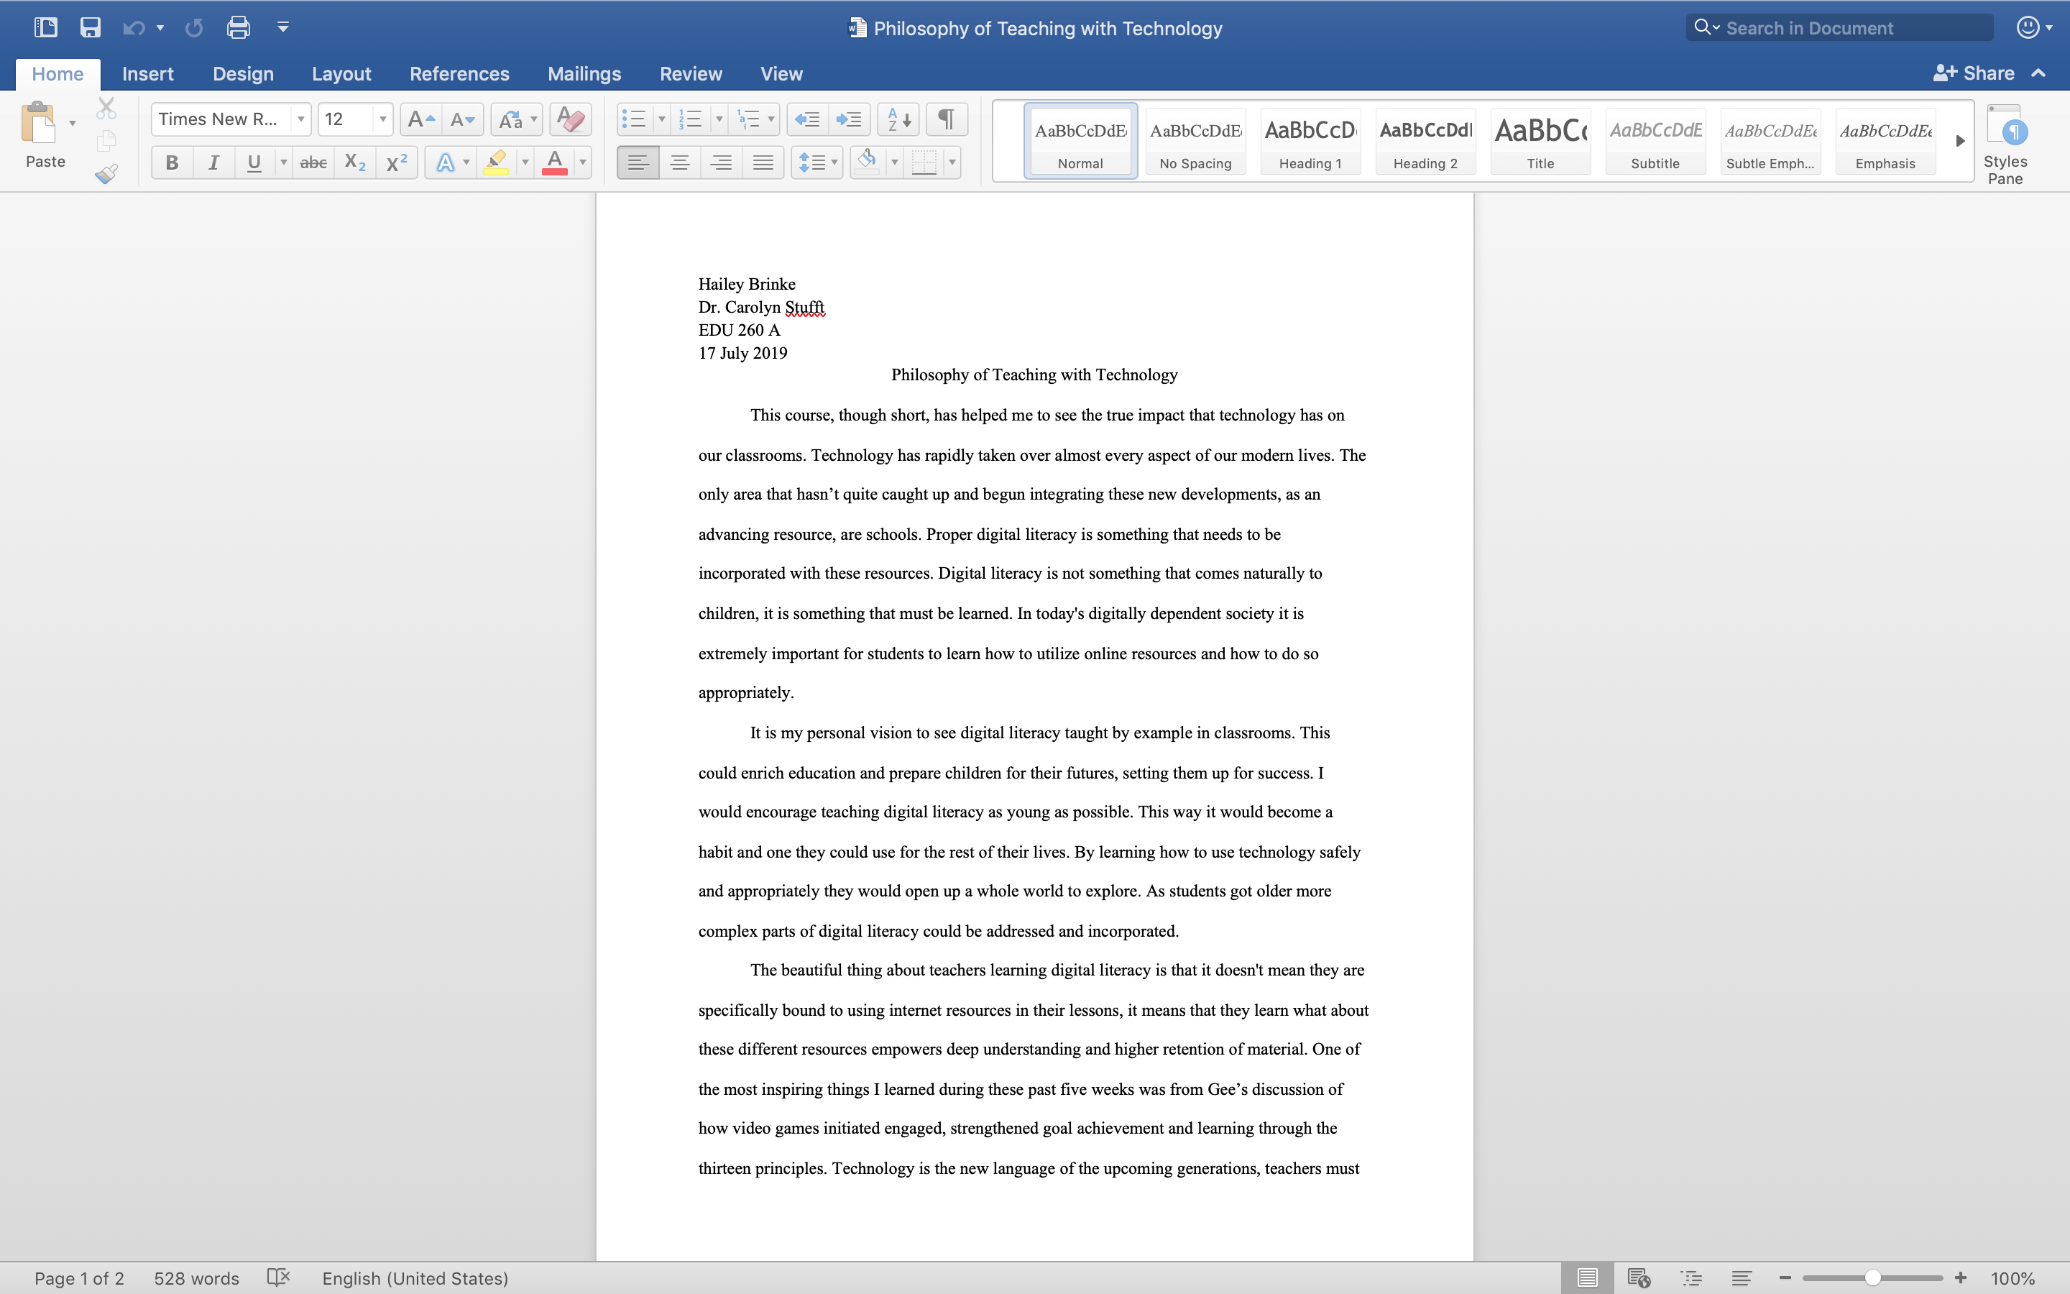Open the Layout tab

point(341,73)
